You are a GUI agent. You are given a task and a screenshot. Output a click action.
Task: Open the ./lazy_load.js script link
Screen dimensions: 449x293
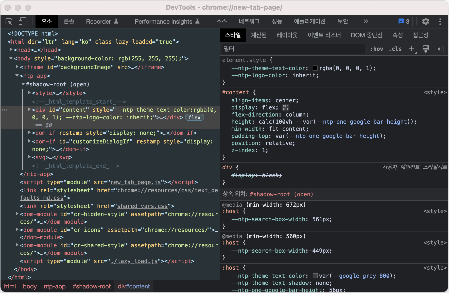pos(134,261)
